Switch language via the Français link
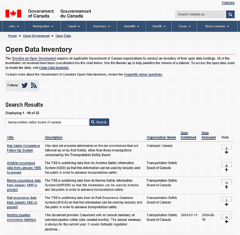The height and width of the screenshot is (235, 240). pos(228,3)
